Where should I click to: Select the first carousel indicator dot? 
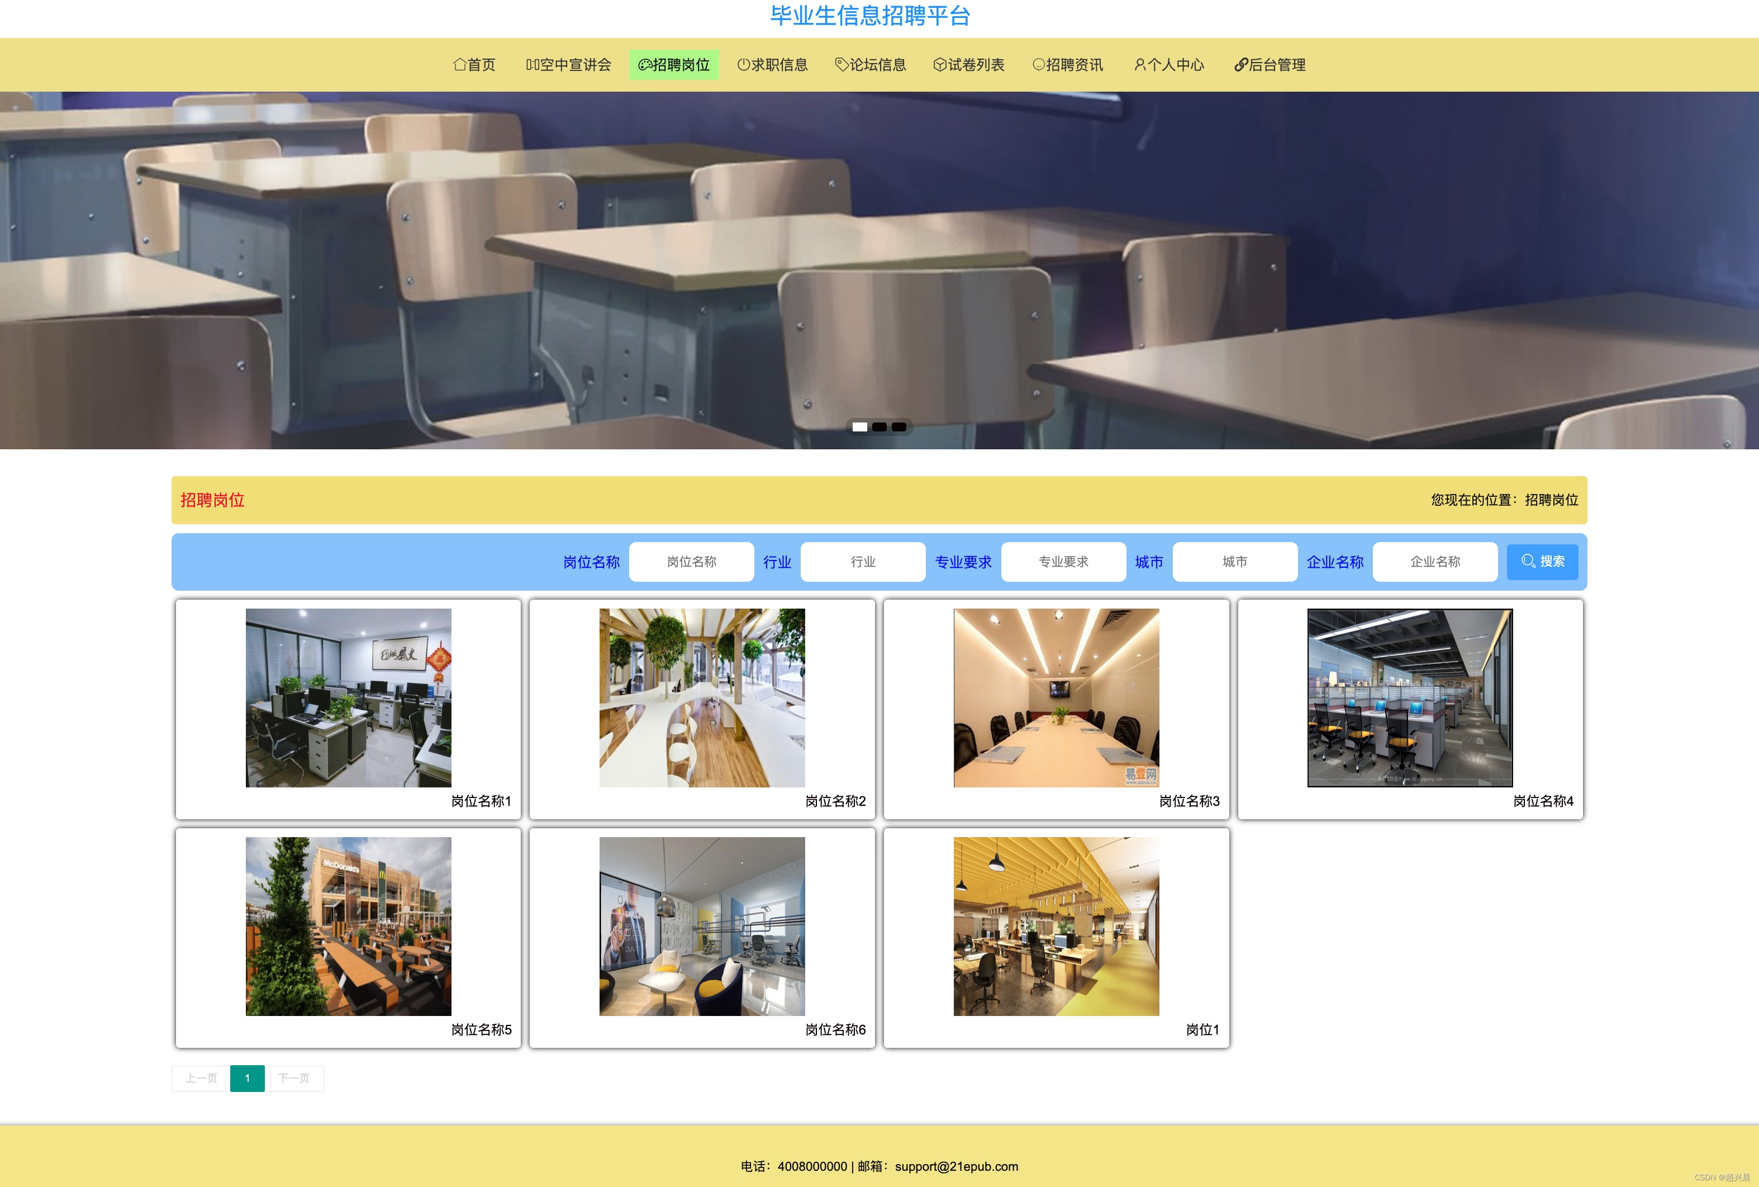(860, 427)
